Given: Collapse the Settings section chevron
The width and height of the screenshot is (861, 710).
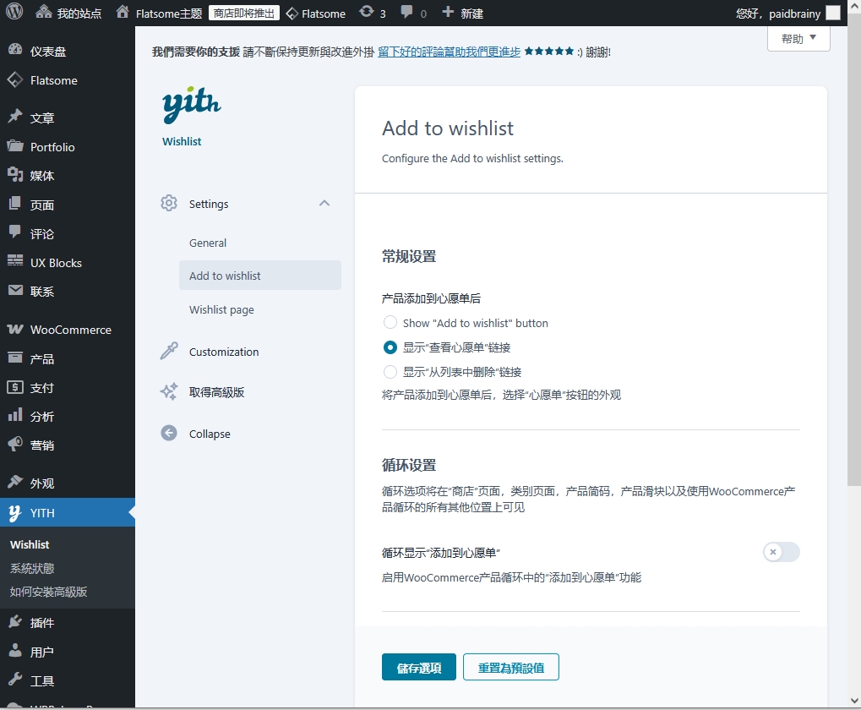Looking at the screenshot, I should pyautogui.click(x=324, y=203).
